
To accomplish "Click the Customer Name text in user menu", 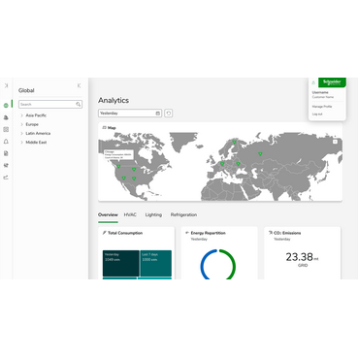I will coord(323,97).
